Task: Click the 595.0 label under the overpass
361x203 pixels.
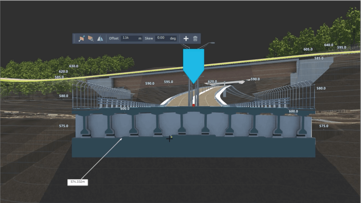Action: point(168,82)
